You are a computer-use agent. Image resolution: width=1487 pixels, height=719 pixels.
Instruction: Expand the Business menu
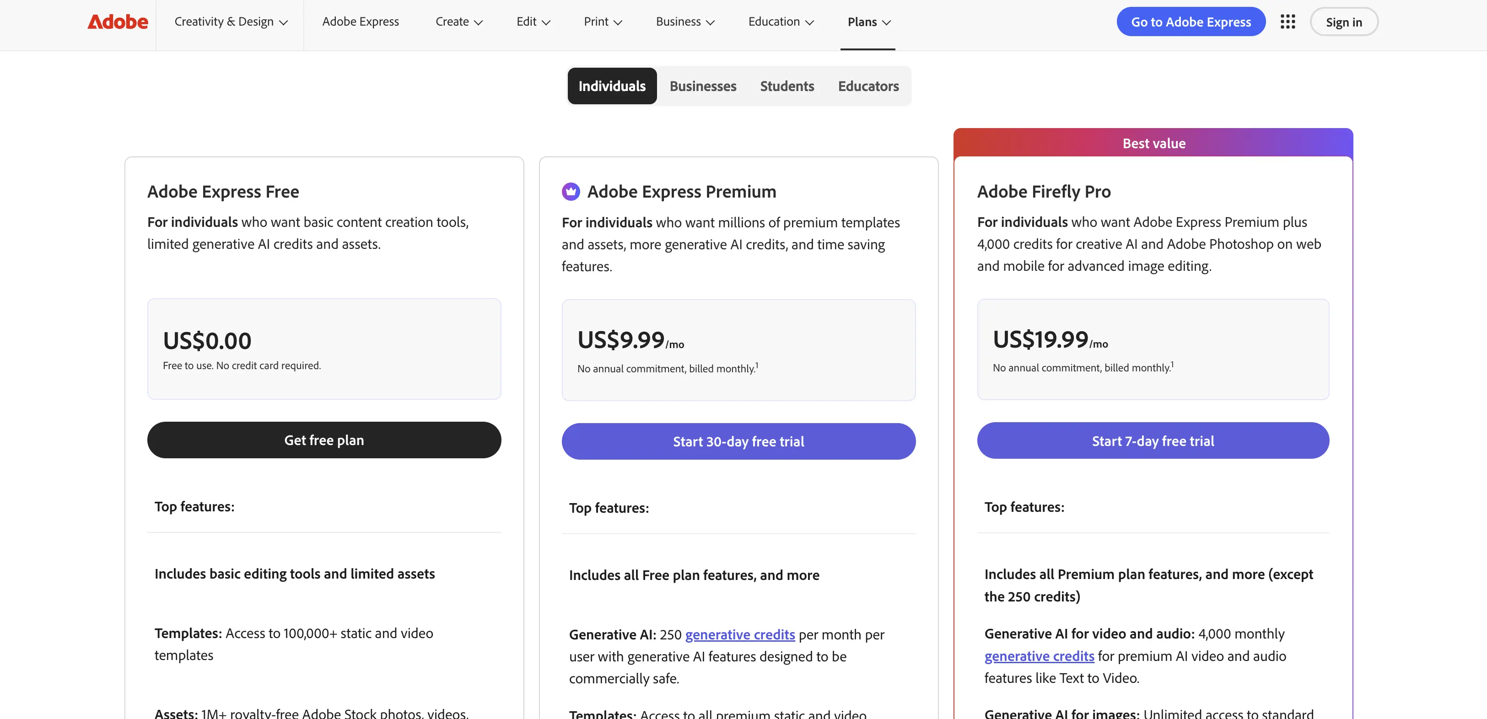click(x=685, y=21)
